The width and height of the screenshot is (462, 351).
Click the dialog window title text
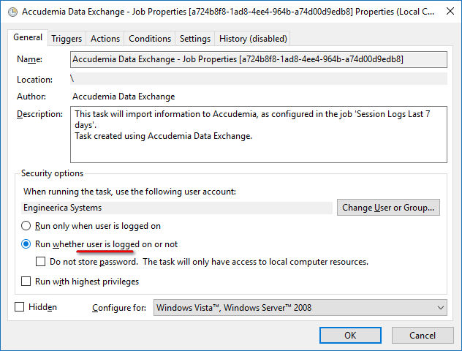point(228,12)
